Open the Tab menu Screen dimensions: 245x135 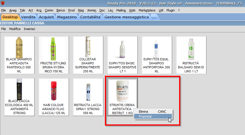[x=22, y=10]
